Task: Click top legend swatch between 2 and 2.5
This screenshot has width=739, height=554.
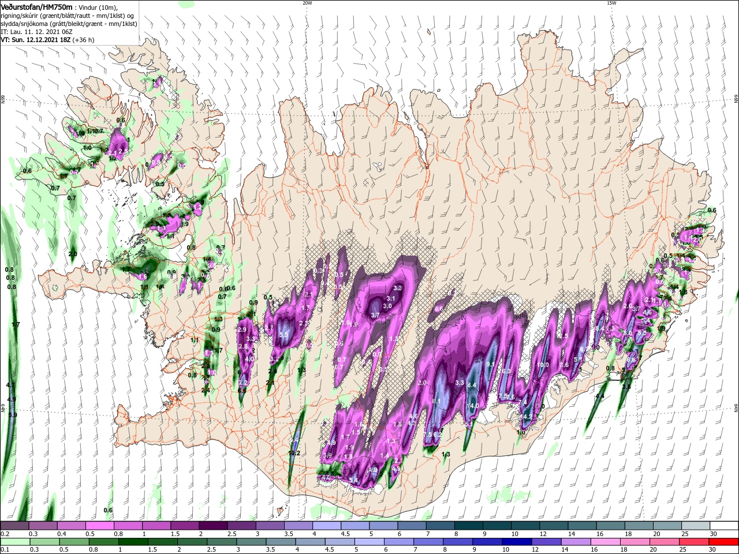Action: (213, 526)
